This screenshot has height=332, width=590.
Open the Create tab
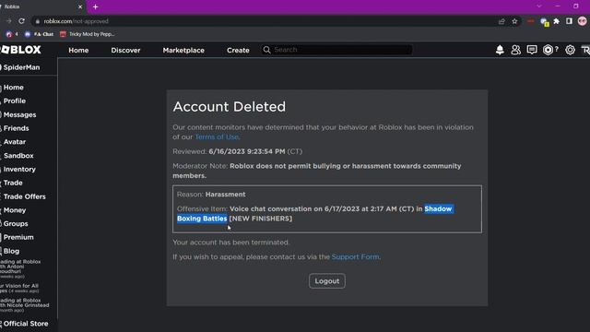pyautogui.click(x=238, y=50)
